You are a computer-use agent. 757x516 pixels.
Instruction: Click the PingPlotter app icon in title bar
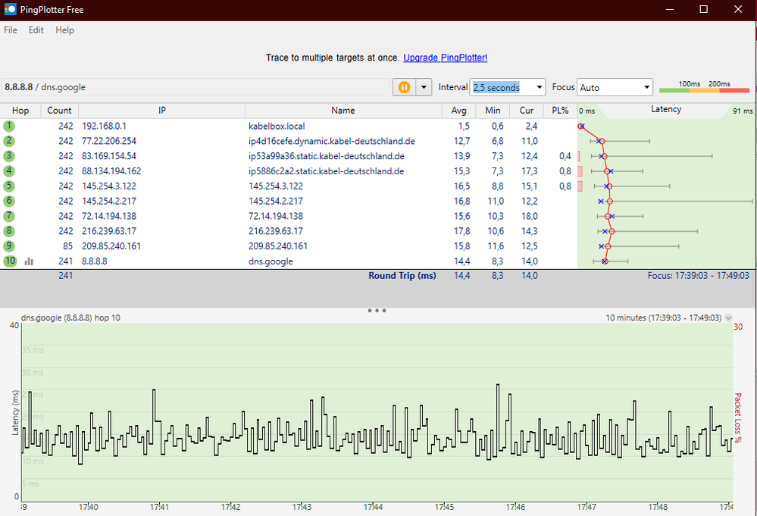tap(11, 10)
